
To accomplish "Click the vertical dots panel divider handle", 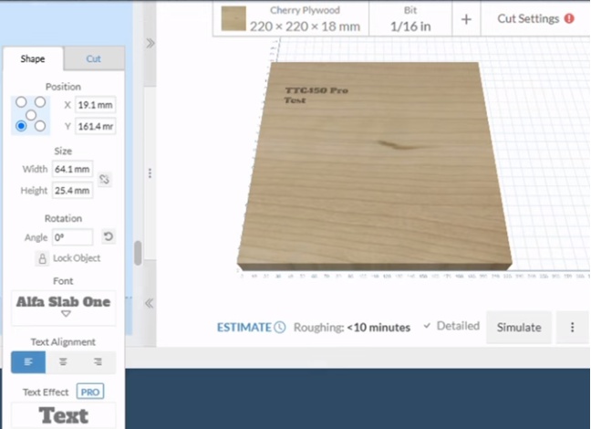I will point(150,173).
